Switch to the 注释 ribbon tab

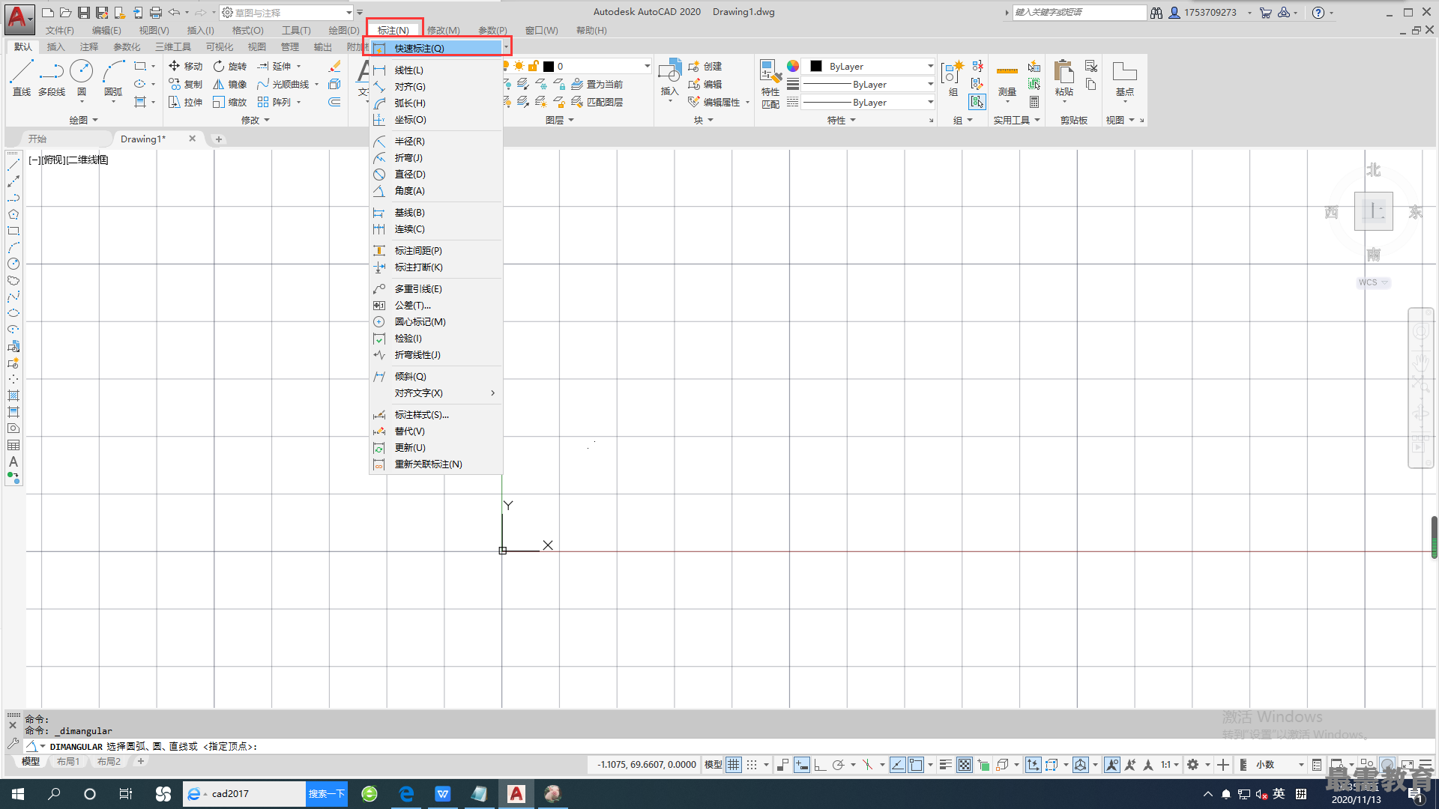89,46
